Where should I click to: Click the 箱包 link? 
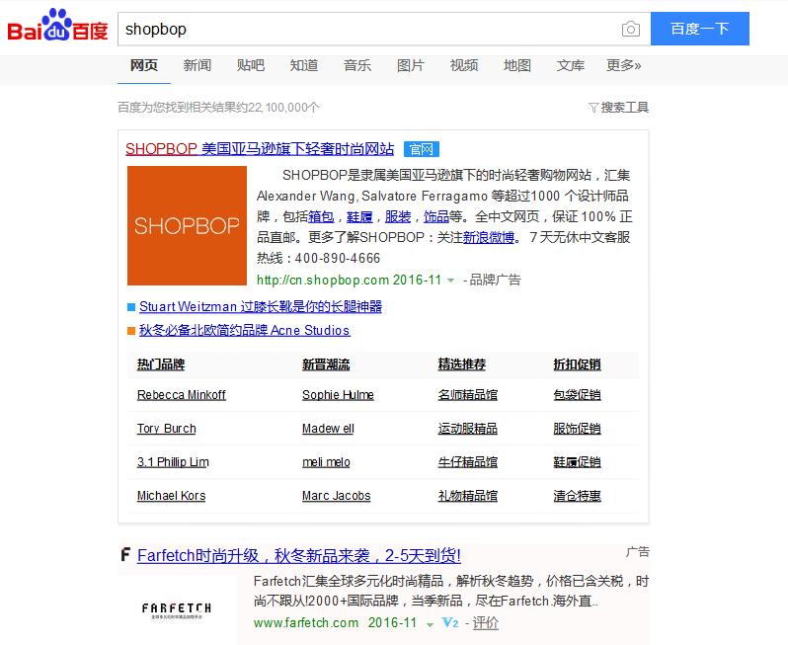point(321,216)
